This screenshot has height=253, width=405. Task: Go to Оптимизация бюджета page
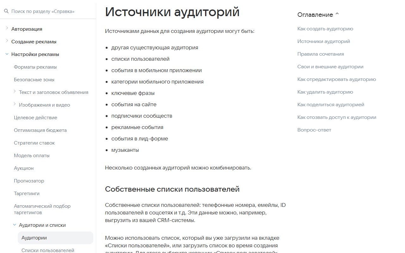pyautogui.click(x=40, y=130)
